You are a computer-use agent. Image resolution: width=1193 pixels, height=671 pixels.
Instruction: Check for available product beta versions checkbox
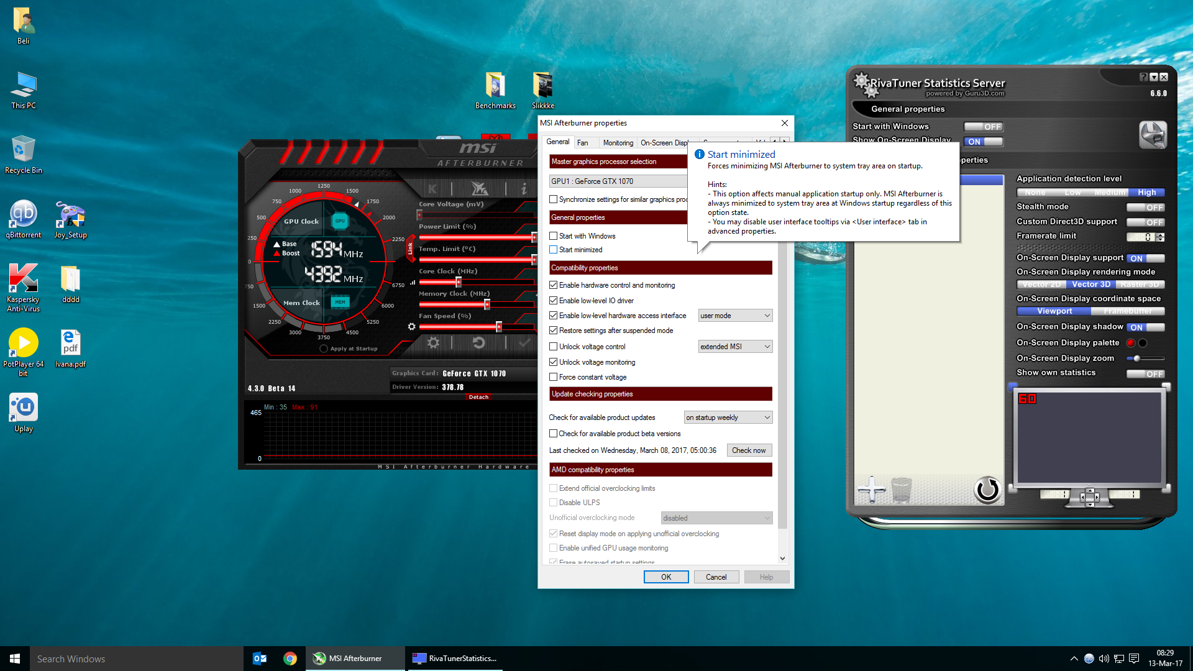pyautogui.click(x=553, y=434)
